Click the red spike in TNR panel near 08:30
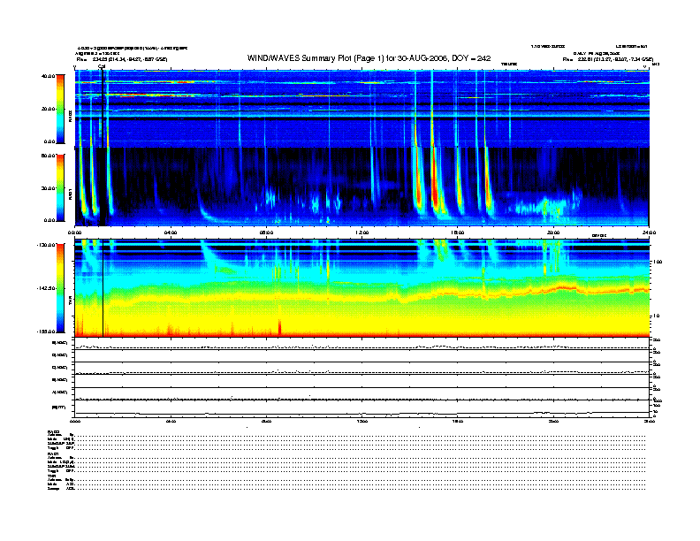700x541 pixels. [280, 327]
